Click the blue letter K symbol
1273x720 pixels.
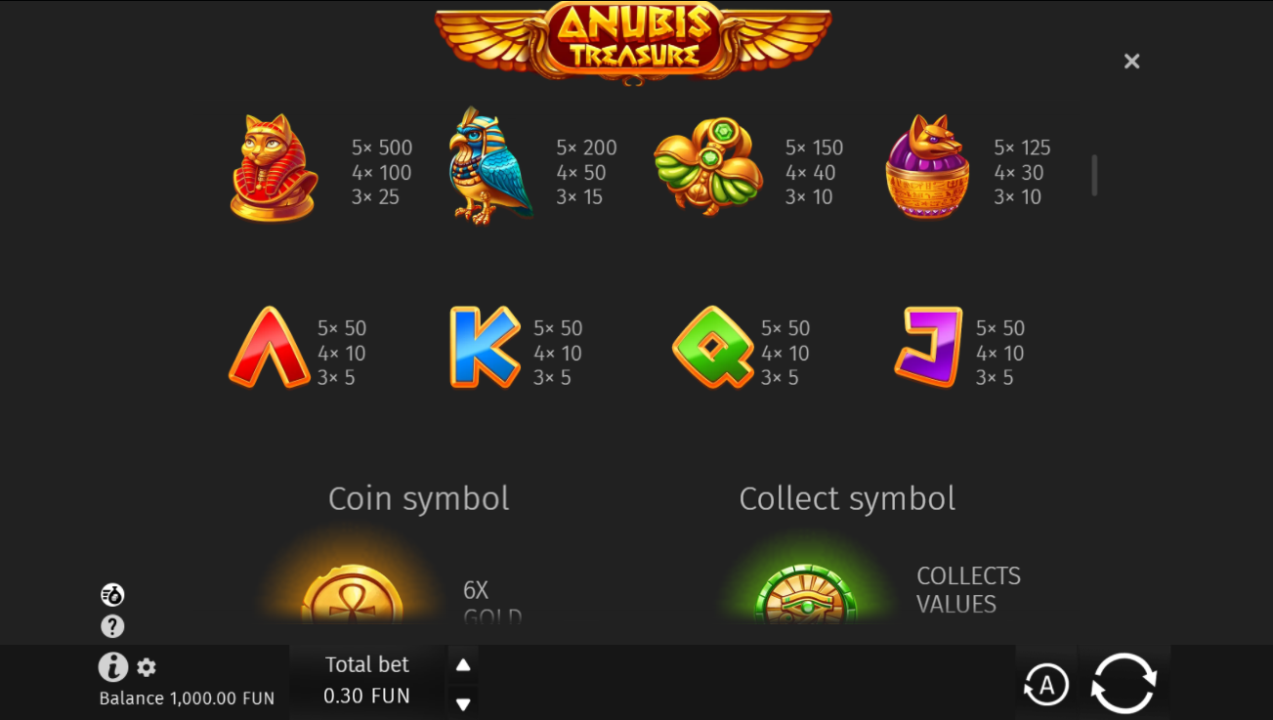pyautogui.click(x=485, y=347)
